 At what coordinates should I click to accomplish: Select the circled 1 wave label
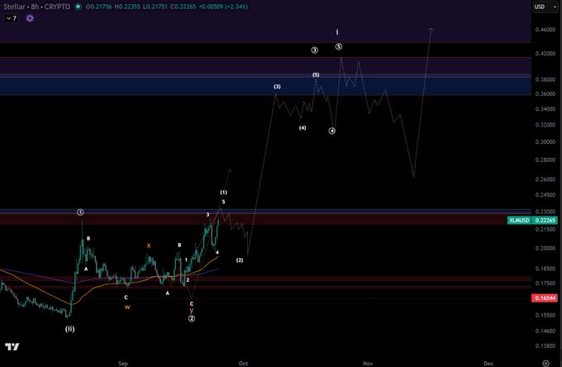80,212
